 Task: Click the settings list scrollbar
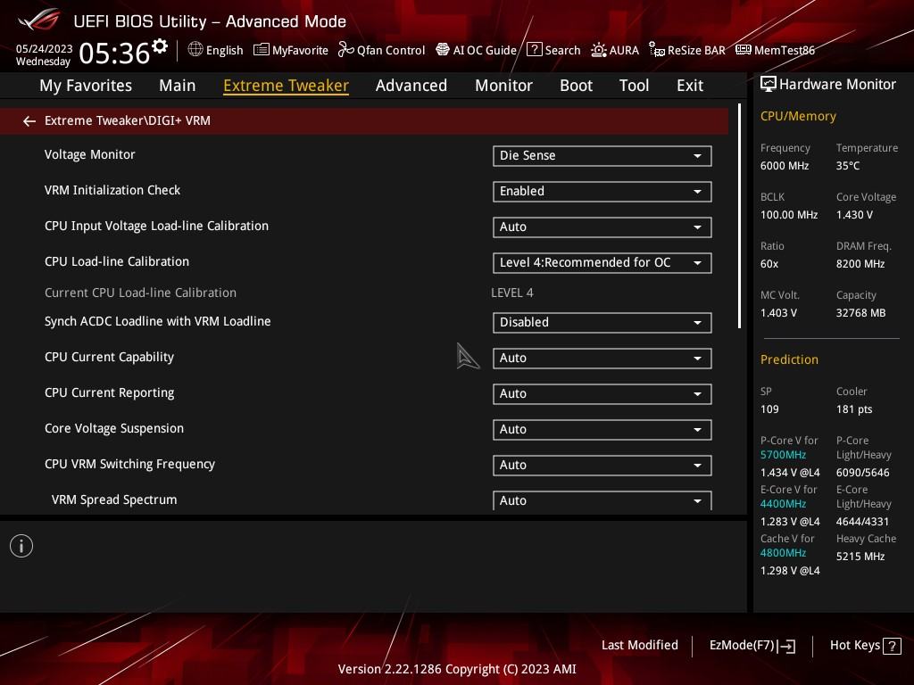740,216
